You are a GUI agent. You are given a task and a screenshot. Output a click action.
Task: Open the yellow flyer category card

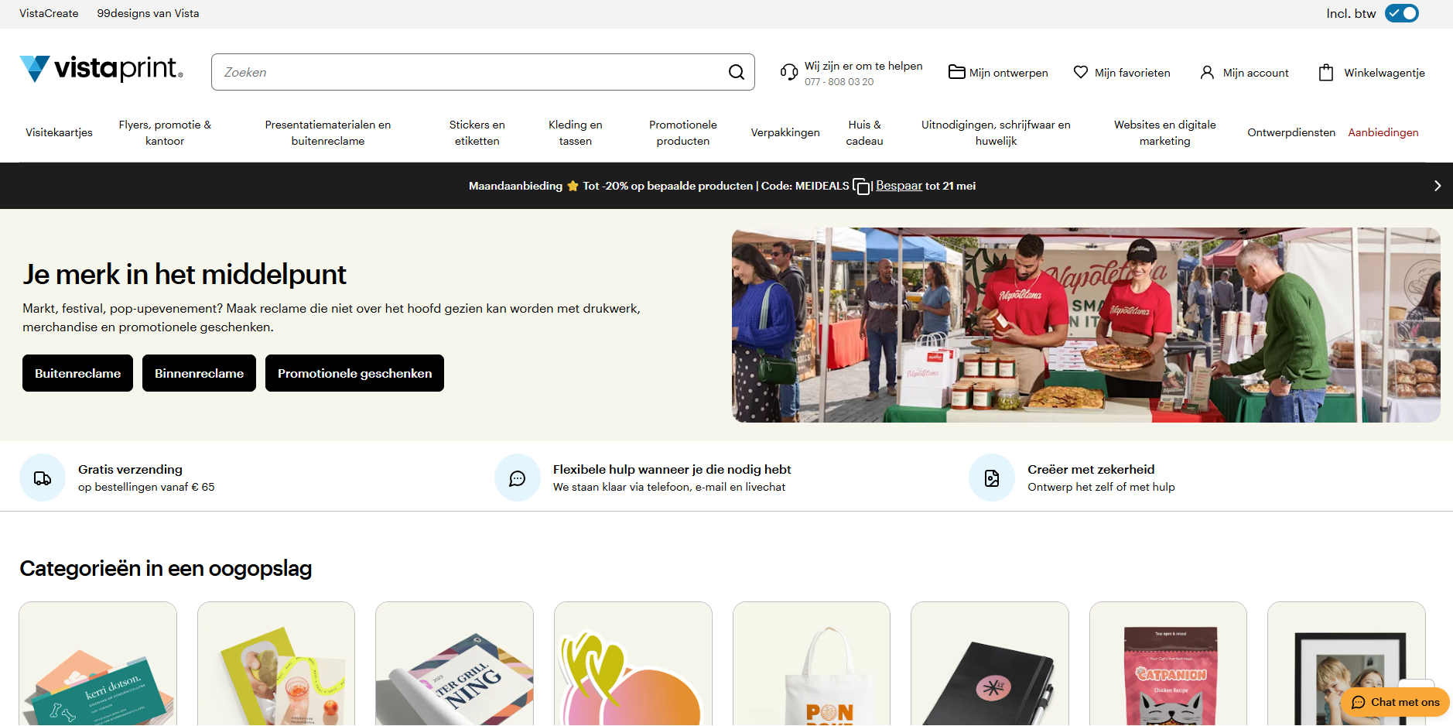(276, 664)
